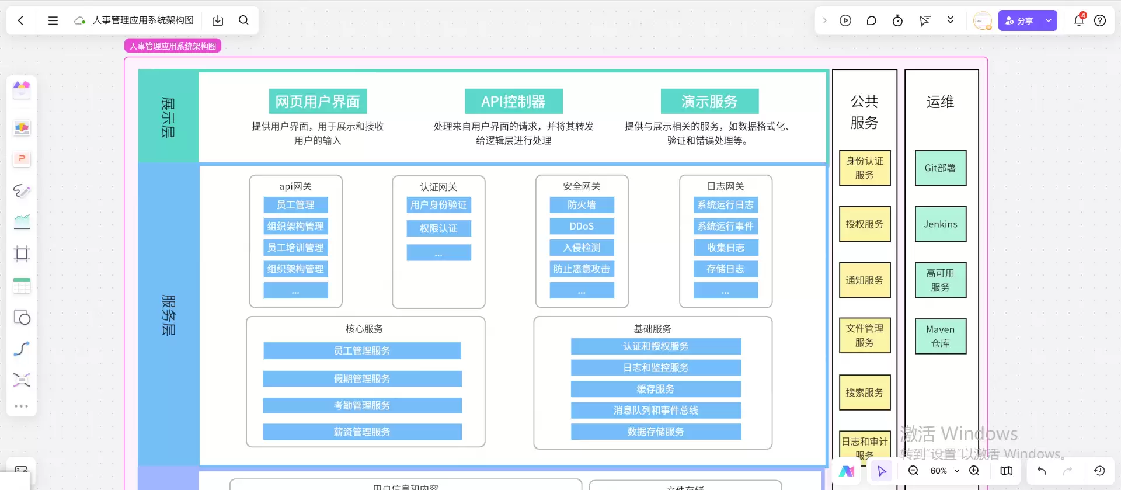Expand the collapsed top-right toolbar arrow
The height and width of the screenshot is (490, 1121).
coord(824,20)
